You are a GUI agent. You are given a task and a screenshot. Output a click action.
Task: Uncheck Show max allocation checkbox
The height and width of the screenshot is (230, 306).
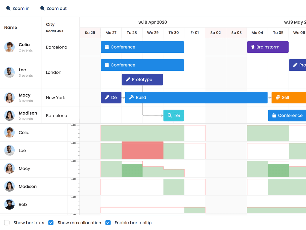[x=51, y=223]
